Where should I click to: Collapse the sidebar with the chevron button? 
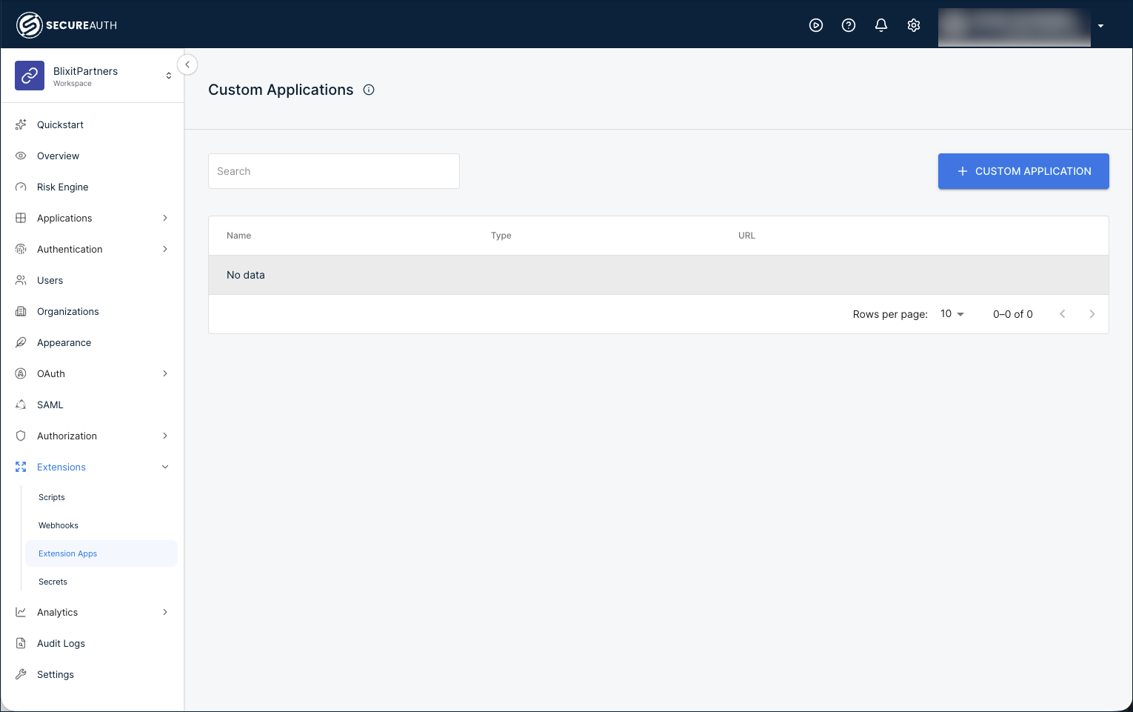click(187, 64)
